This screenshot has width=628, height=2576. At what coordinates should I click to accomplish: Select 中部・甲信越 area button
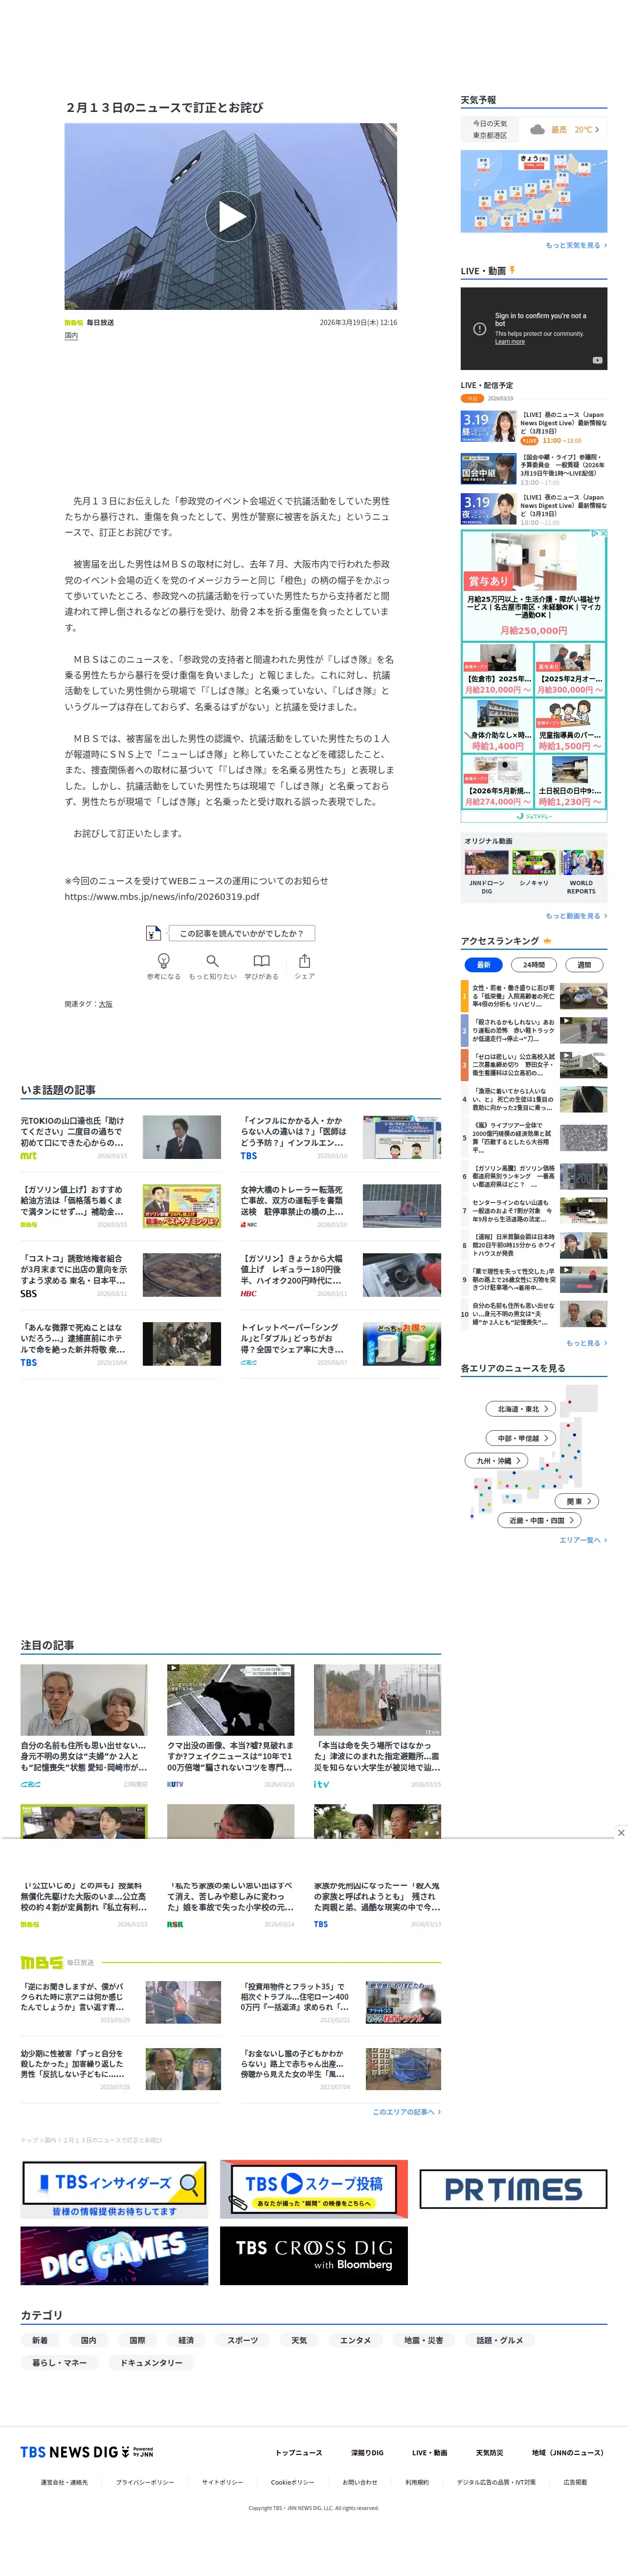pyautogui.click(x=521, y=1438)
